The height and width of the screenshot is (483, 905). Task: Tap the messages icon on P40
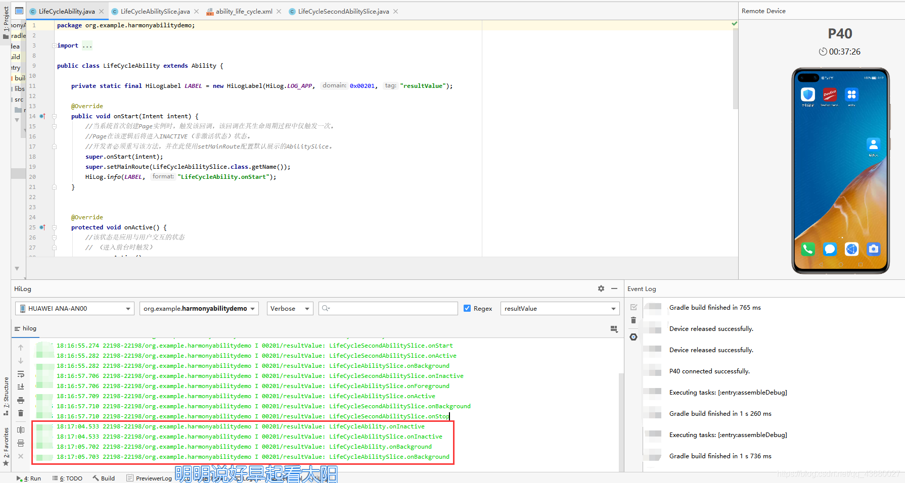click(830, 249)
